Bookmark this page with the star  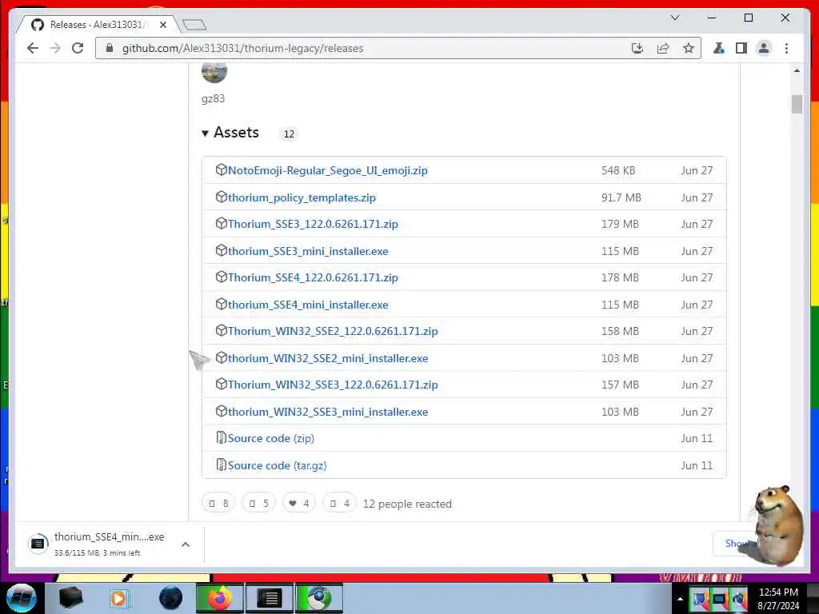(689, 49)
